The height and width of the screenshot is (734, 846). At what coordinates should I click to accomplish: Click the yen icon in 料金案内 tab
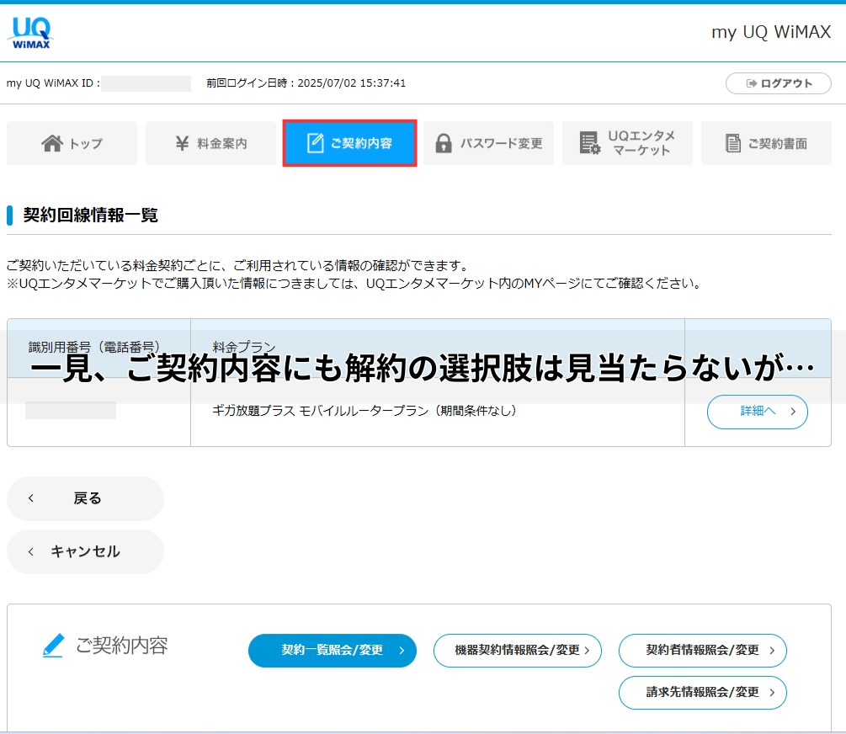coord(183,143)
